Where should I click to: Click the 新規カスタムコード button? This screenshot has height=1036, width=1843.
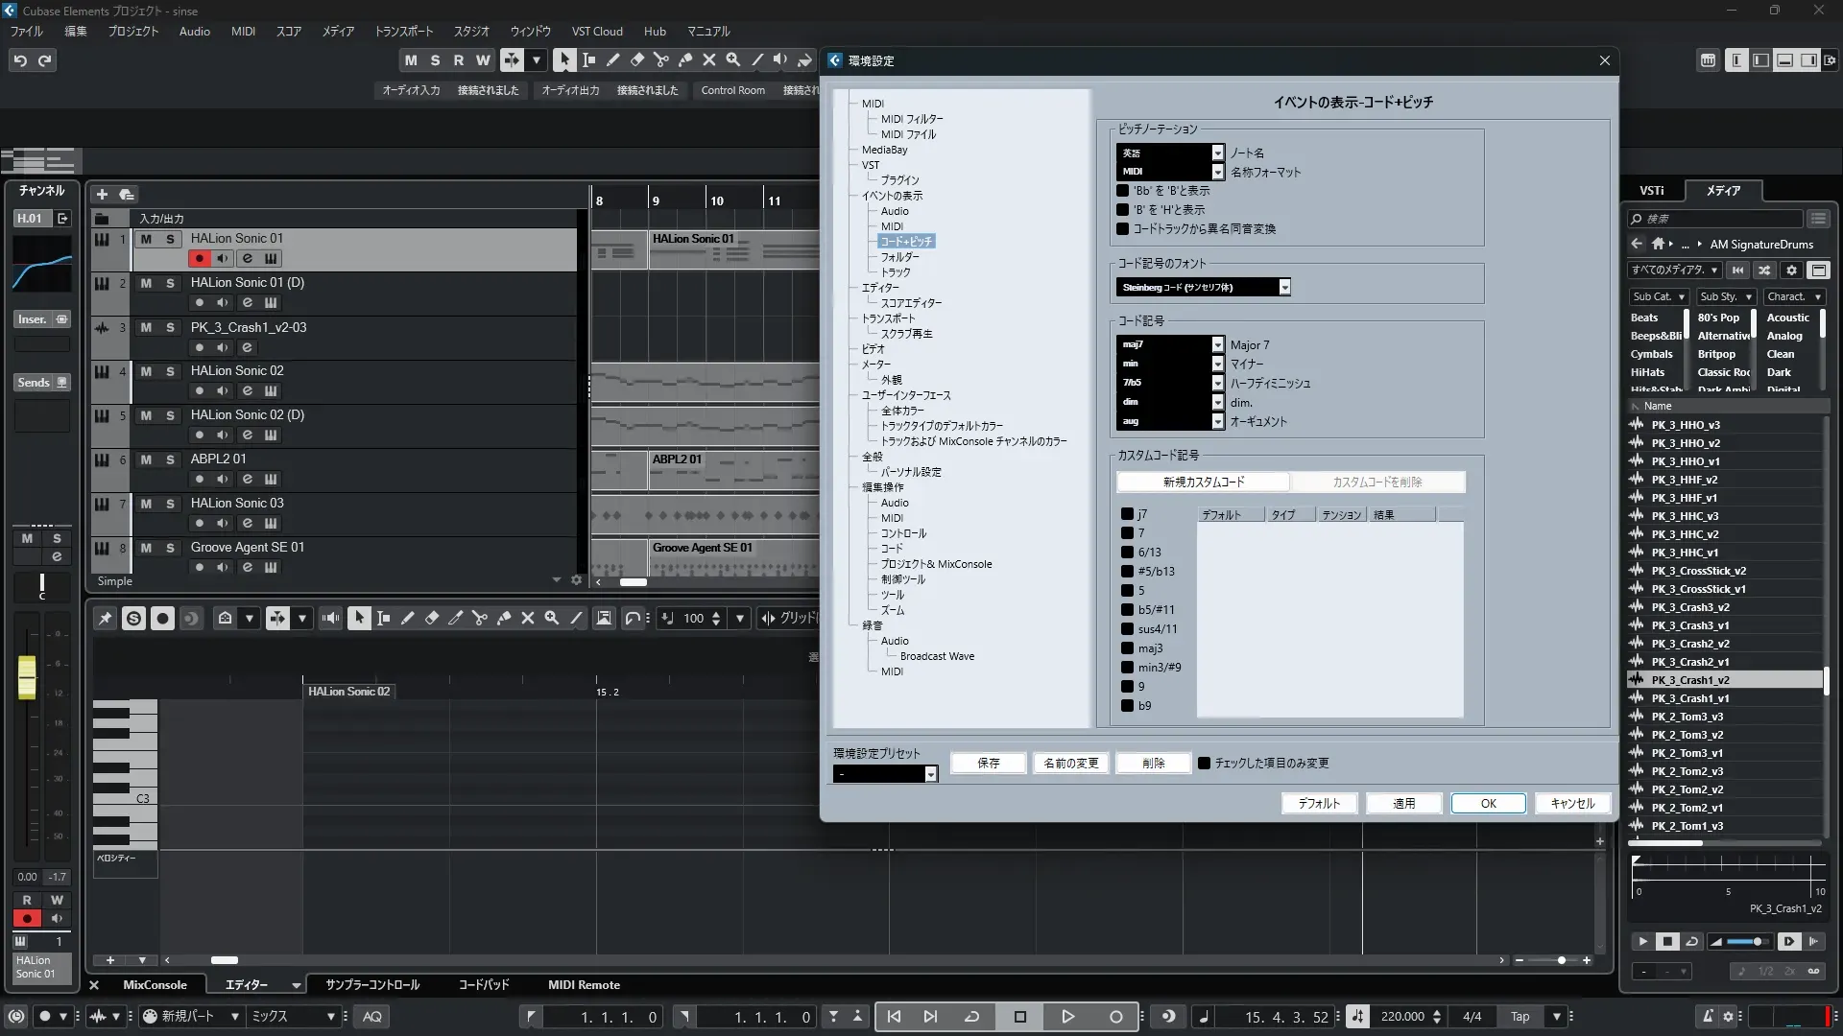coord(1203,483)
